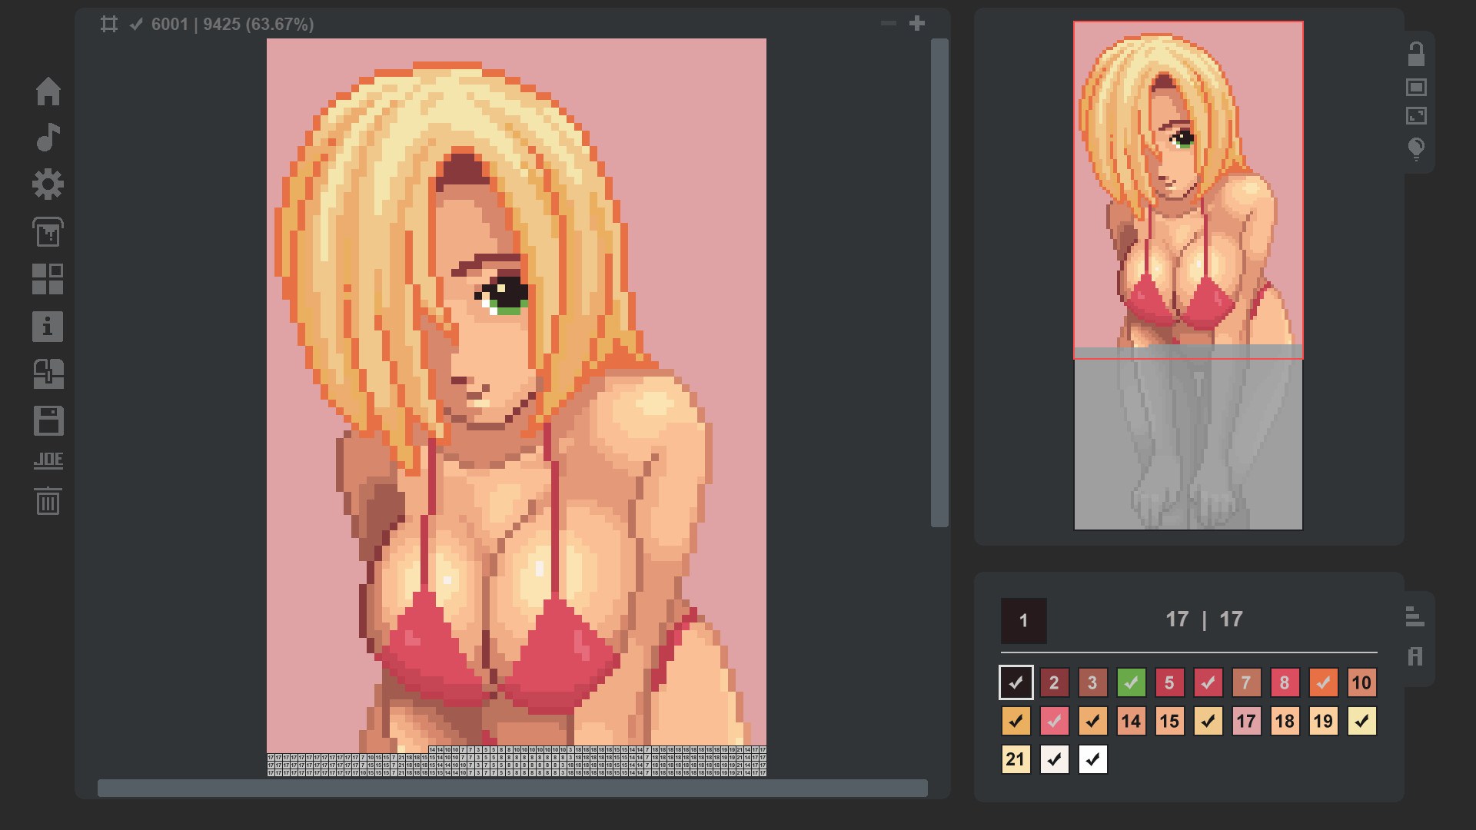Click the floppy disk save icon
1476x830 pixels.
(x=48, y=421)
